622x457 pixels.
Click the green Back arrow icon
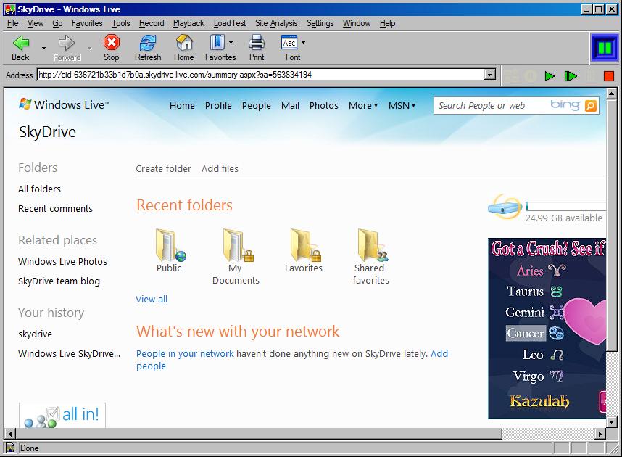click(x=21, y=43)
